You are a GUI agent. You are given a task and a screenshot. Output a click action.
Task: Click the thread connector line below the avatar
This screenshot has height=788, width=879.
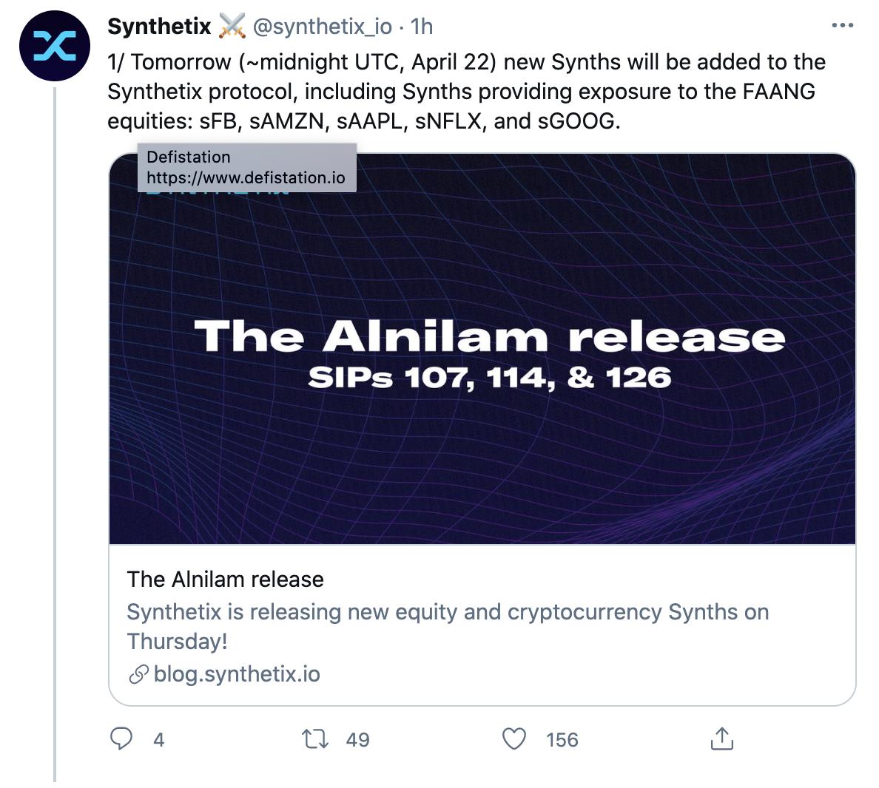[55, 444]
